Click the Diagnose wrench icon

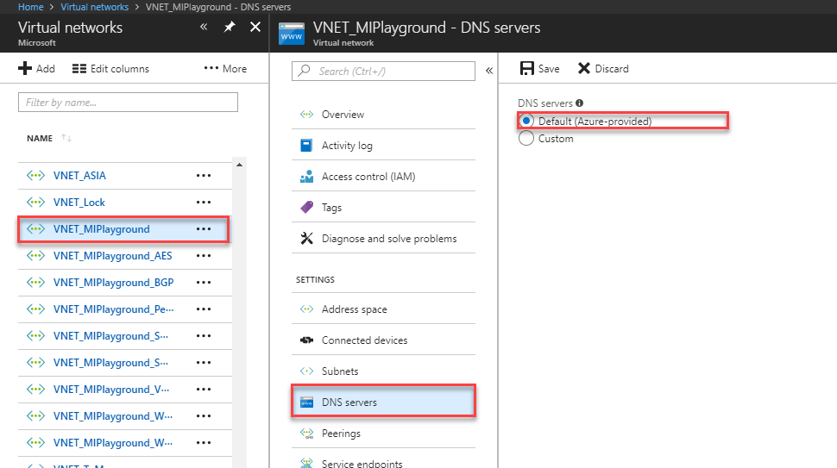pyautogui.click(x=306, y=238)
